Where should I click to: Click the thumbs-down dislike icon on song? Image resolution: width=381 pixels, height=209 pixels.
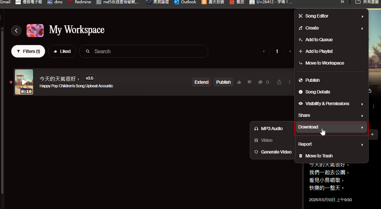(x=249, y=82)
